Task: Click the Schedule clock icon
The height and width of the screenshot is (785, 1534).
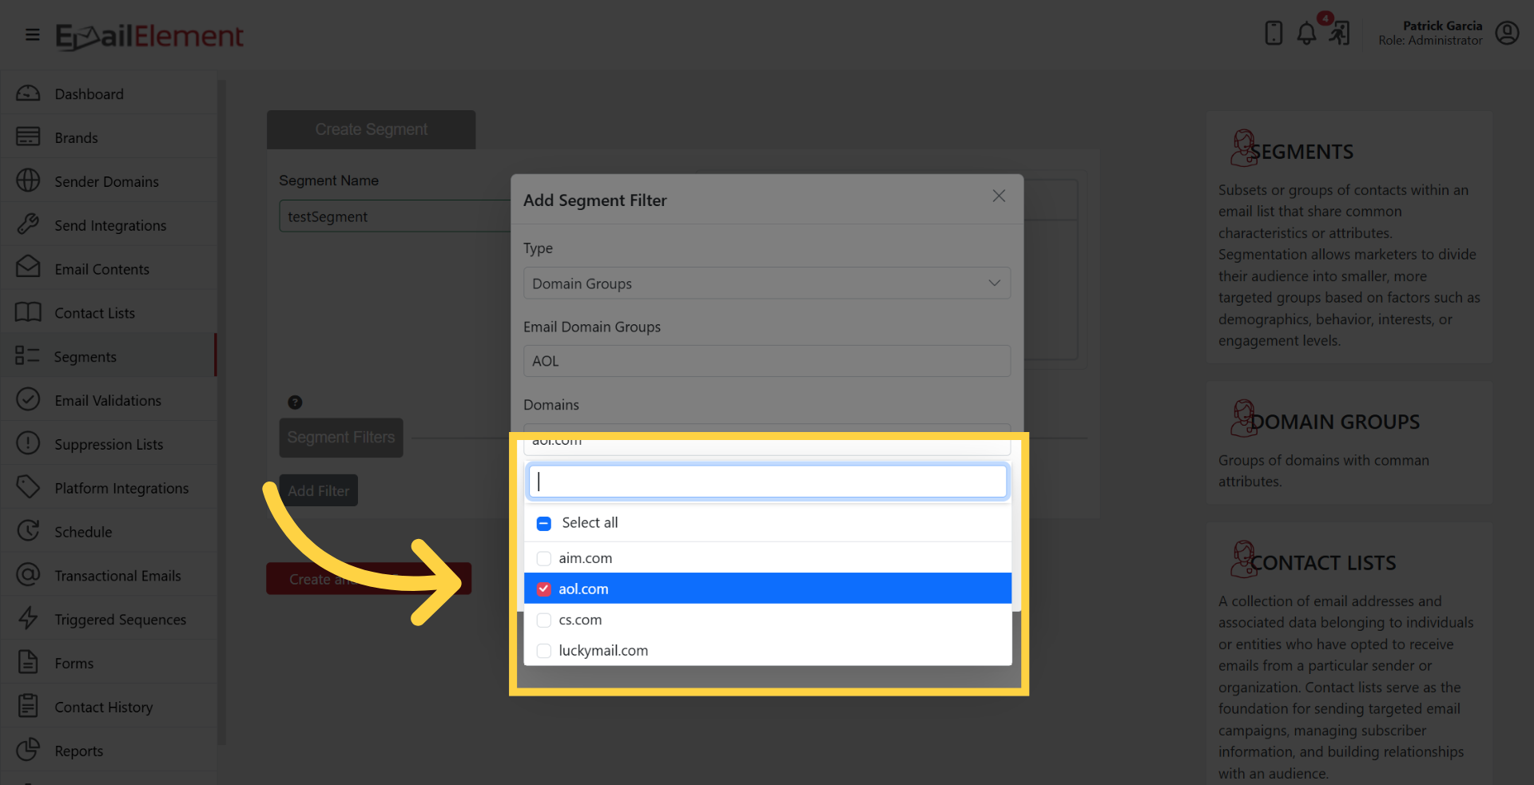Action: coord(28,530)
